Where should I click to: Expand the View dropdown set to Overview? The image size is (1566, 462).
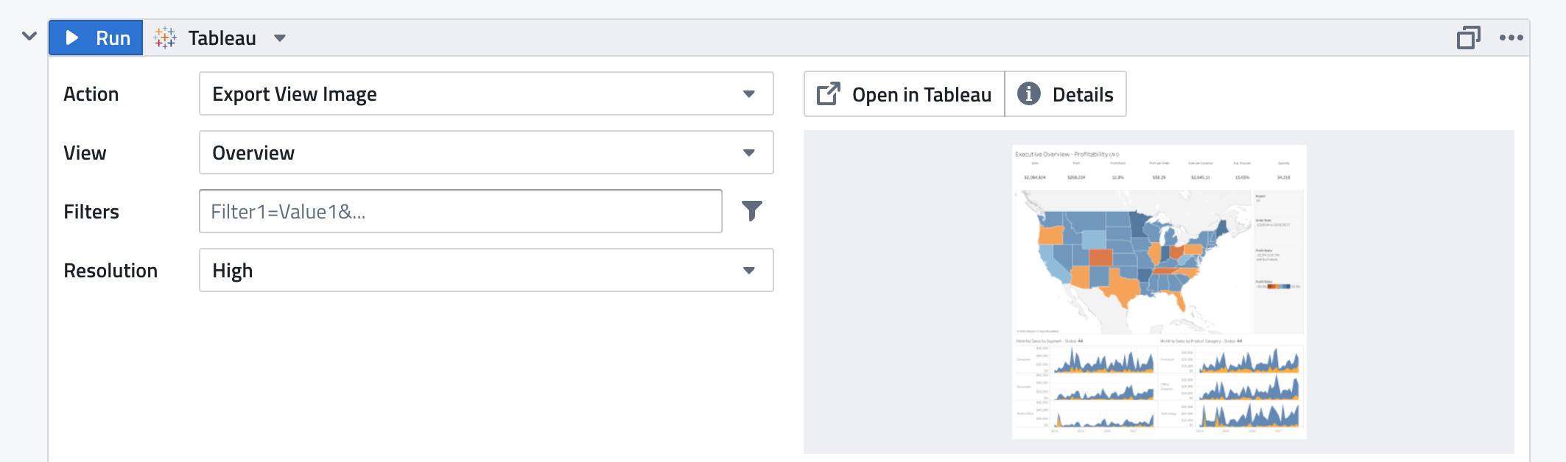pyautogui.click(x=485, y=152)
